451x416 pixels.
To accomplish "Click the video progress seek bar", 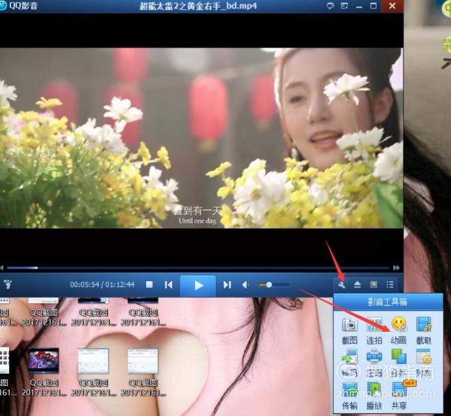I will (x=198, y=268).
